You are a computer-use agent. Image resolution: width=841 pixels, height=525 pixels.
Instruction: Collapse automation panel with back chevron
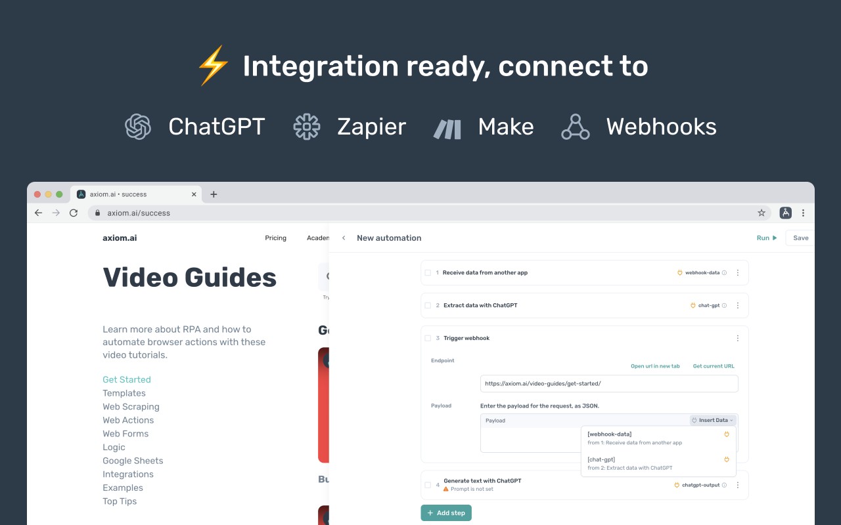[x=344, y=238]
